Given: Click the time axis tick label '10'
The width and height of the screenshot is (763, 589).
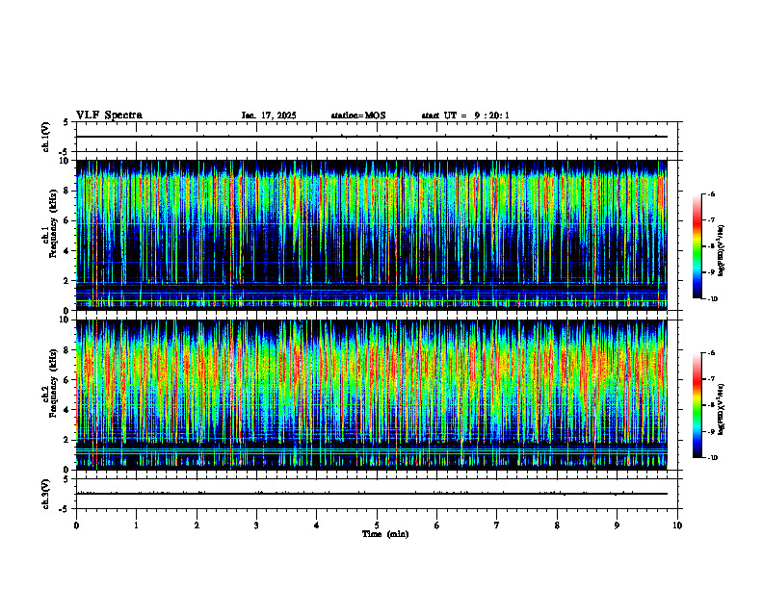Looking at the screenshot, I should [x=677, y=525].
